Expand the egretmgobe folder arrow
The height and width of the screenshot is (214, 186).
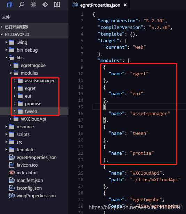10,65
